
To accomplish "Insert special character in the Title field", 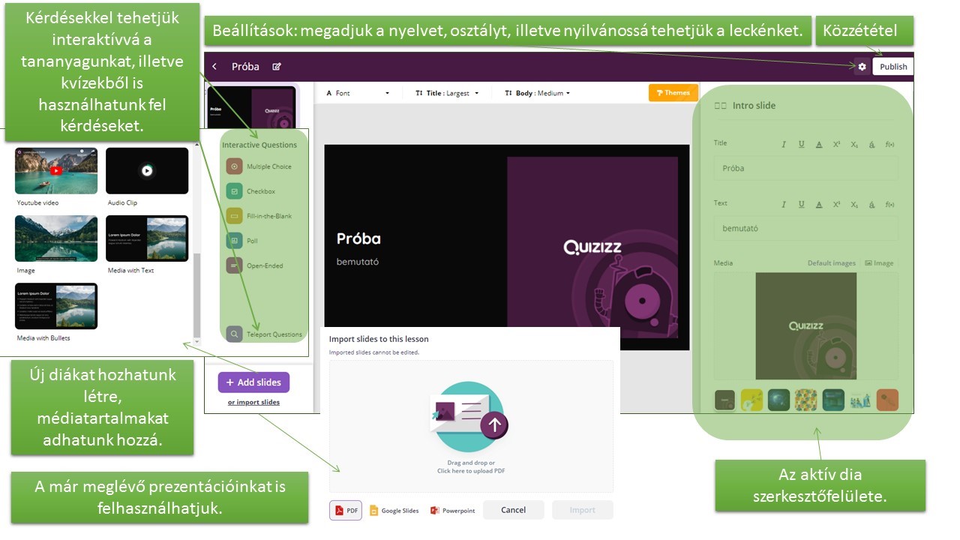I will pos(871,144).
